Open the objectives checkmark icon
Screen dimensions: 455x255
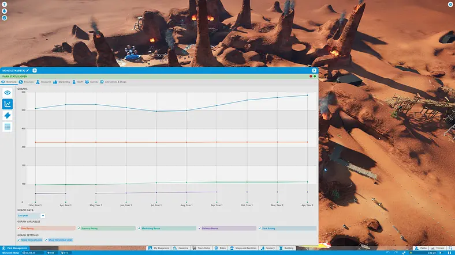click(x=5, y=18)
